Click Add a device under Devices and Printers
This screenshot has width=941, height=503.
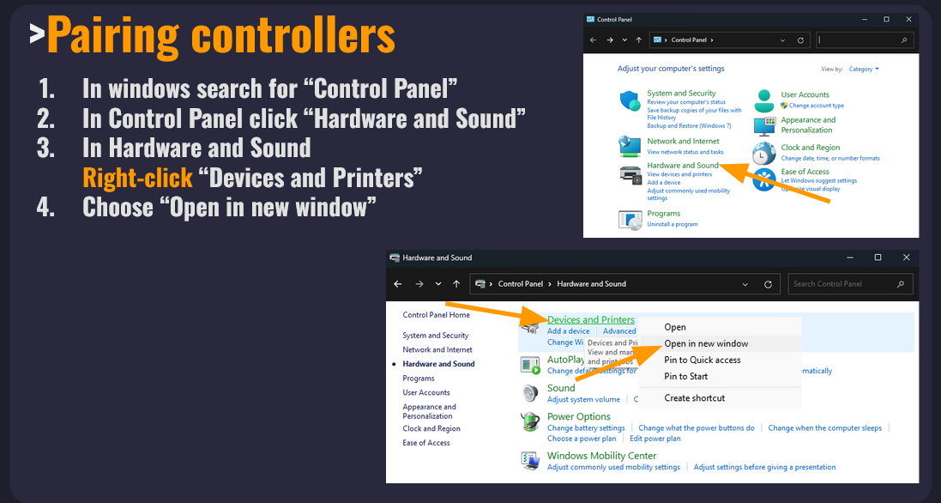coord(569,330)
